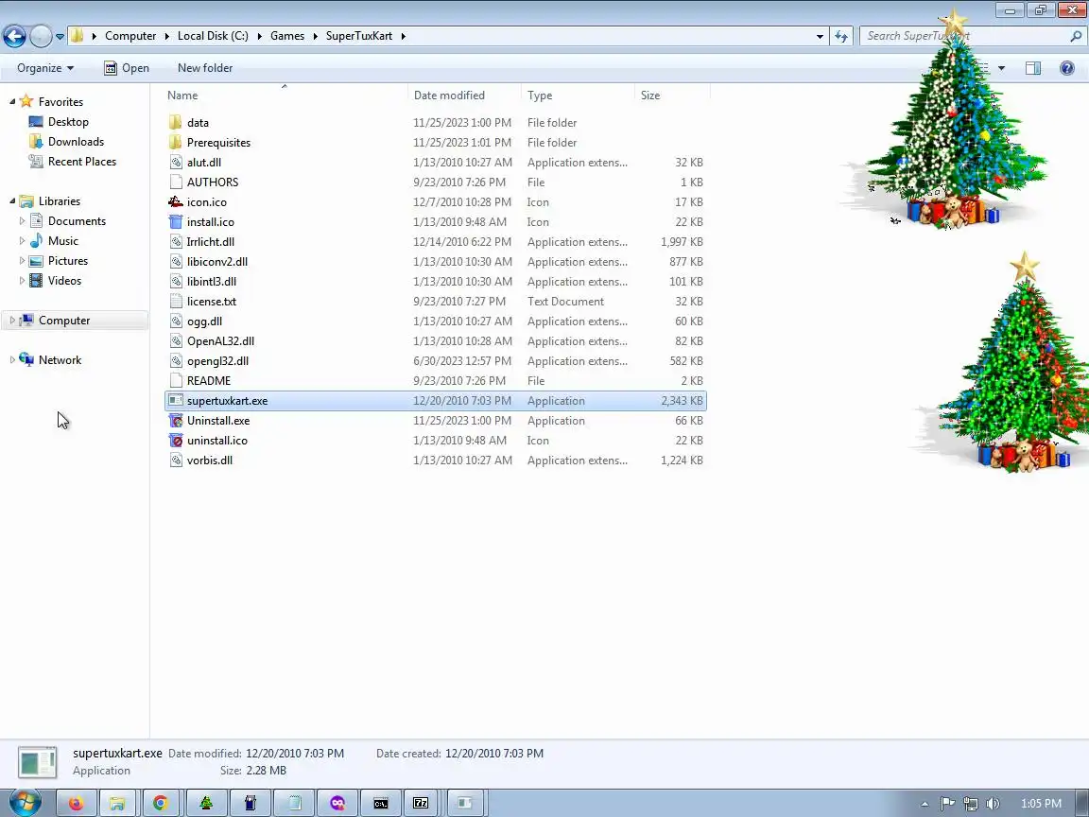
Task: Select the Music library item
Action: pyautogui.click(x=63, y=241)
